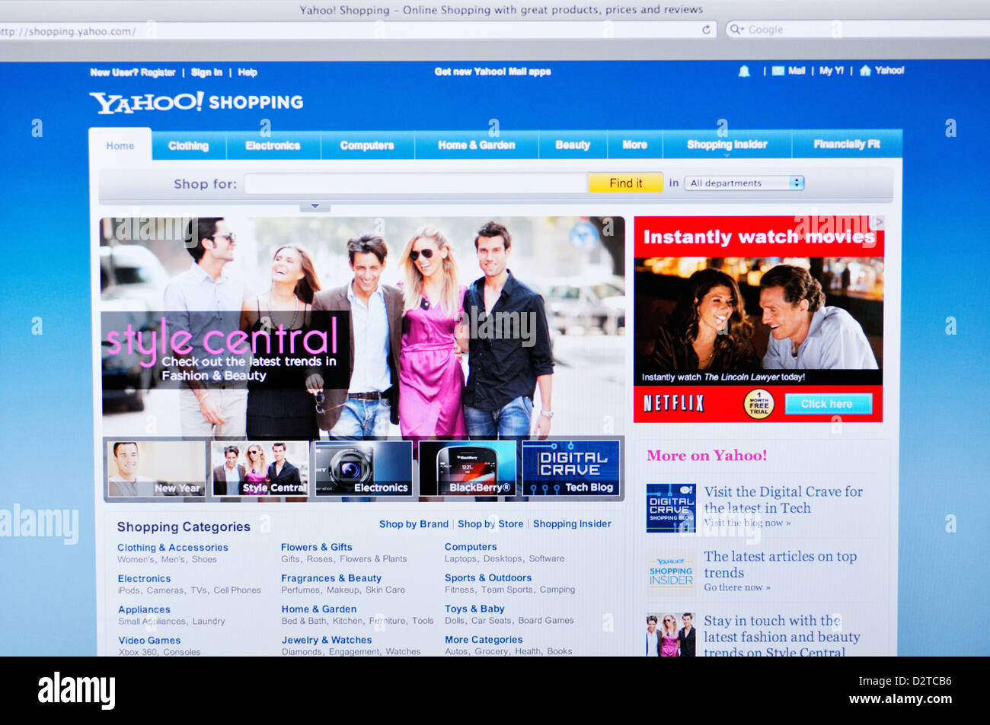The width and height of the screenshot is (990, 725).
Task: Click the AdChoices icon on Netflix ad
Action: click(878, 222)
